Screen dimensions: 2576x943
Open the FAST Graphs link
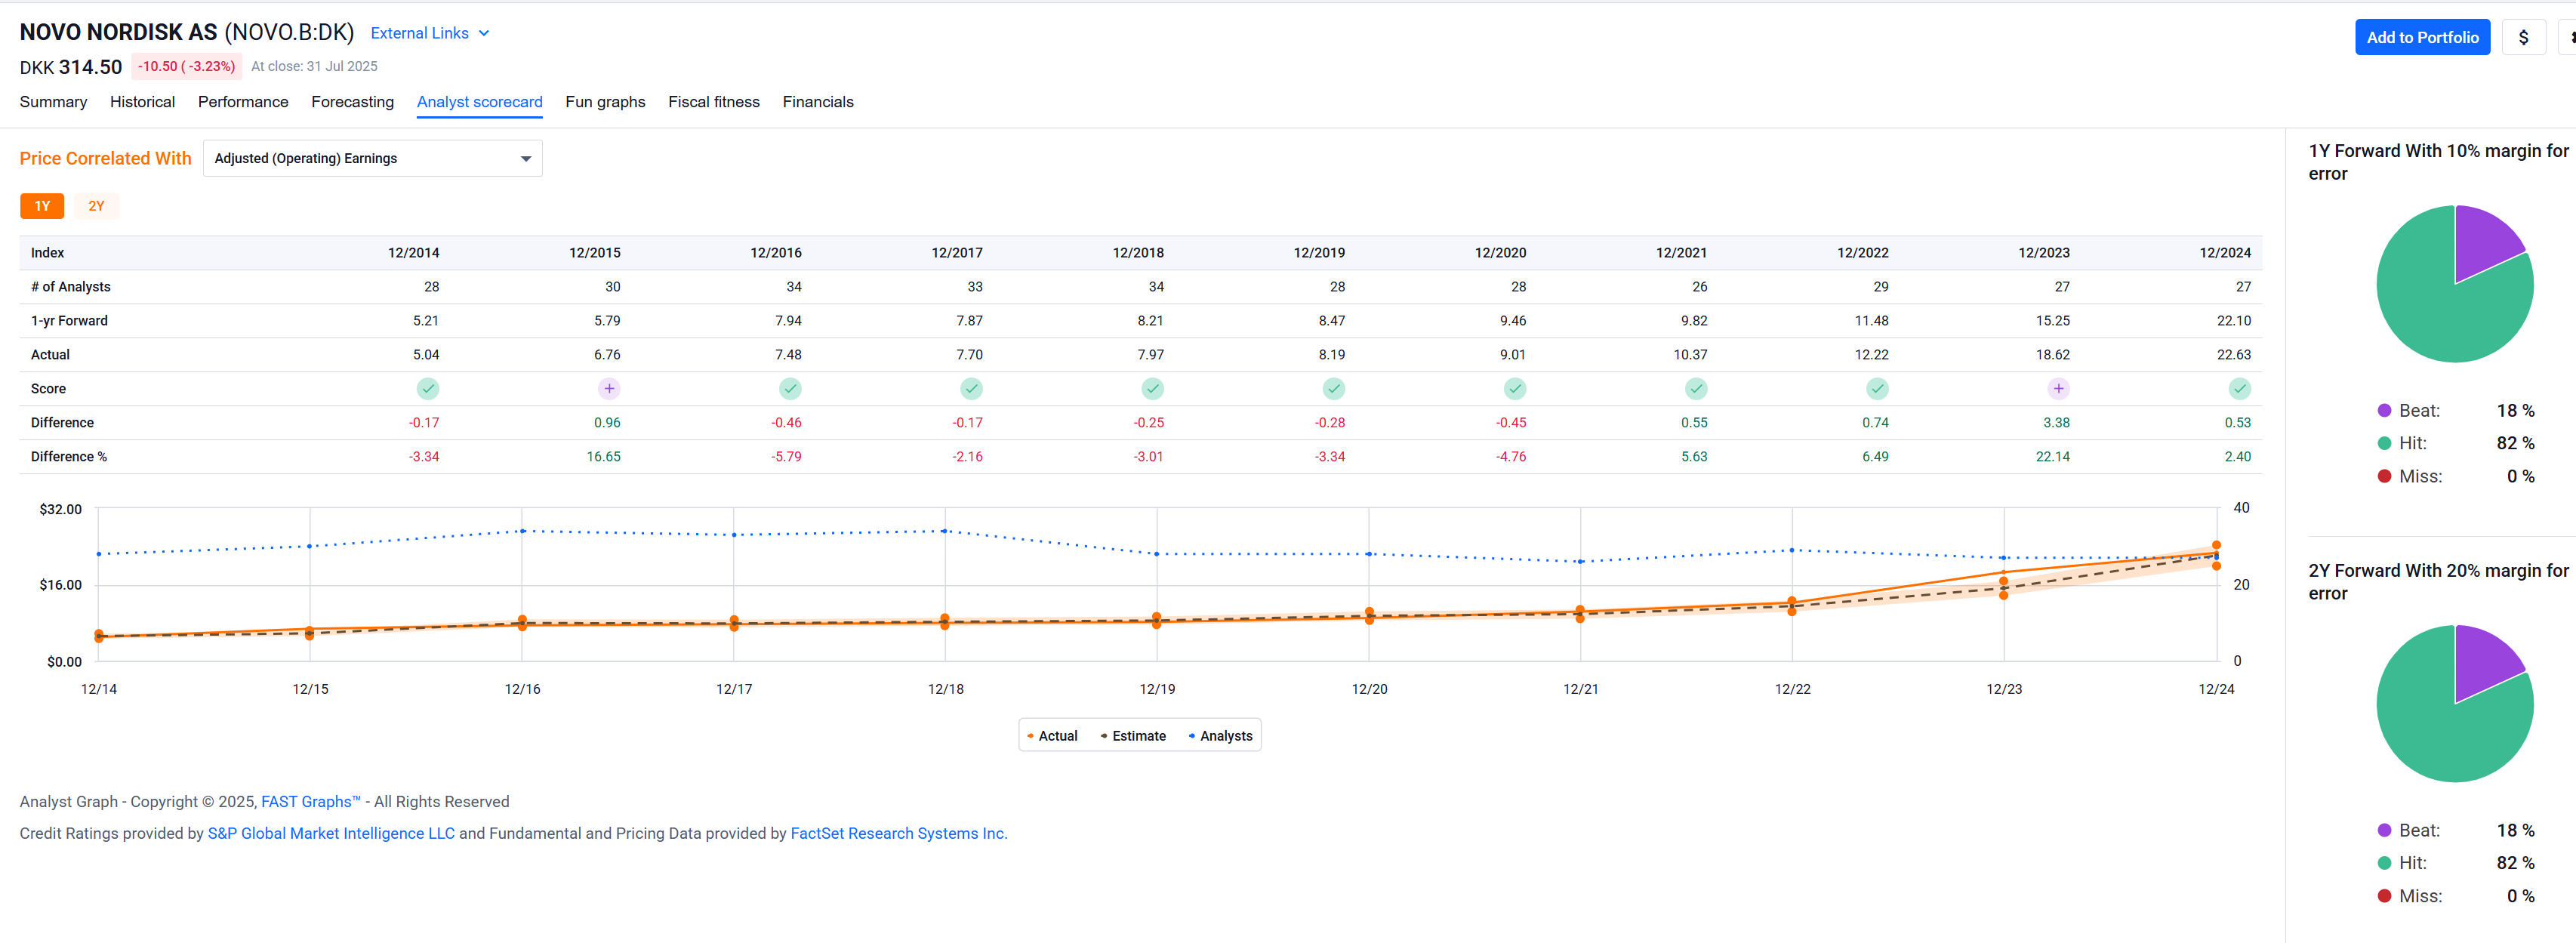tap(310, 802)
